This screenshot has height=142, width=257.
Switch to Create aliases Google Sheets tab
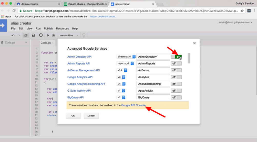tap(86, 4)
